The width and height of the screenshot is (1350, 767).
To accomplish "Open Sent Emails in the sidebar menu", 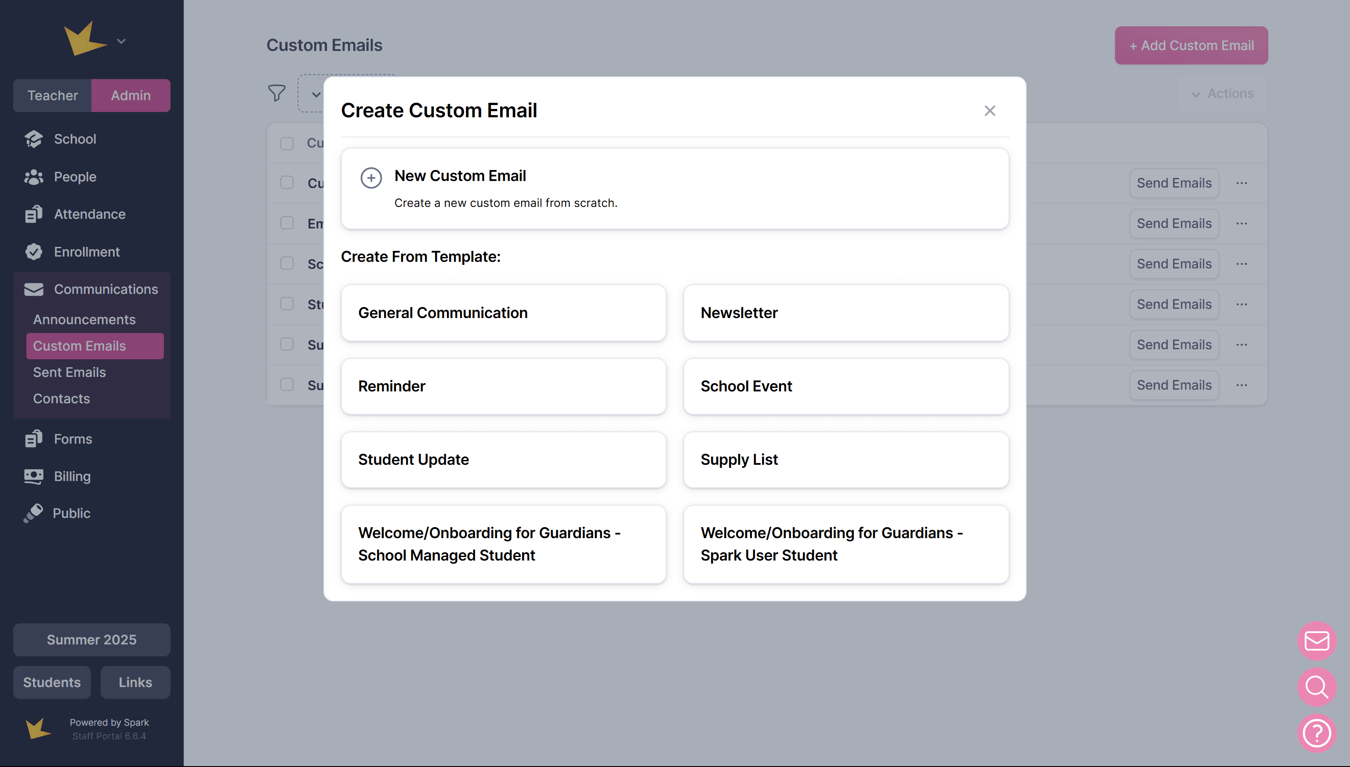I will [x=69, y=373].
